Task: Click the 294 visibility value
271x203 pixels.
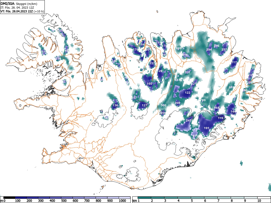Action: tap(209, 50)
